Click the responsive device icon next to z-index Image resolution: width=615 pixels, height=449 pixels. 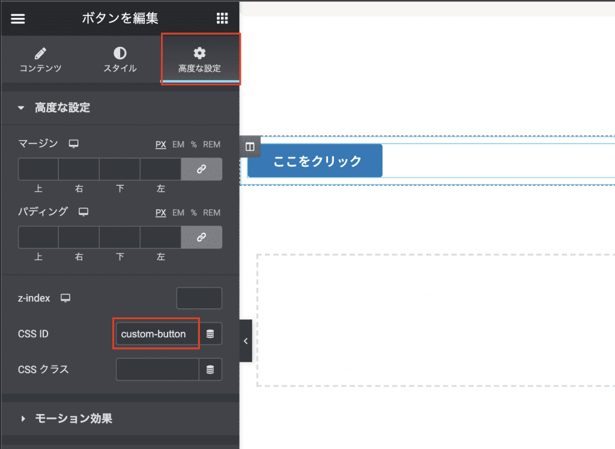click(x=65, y=298)
